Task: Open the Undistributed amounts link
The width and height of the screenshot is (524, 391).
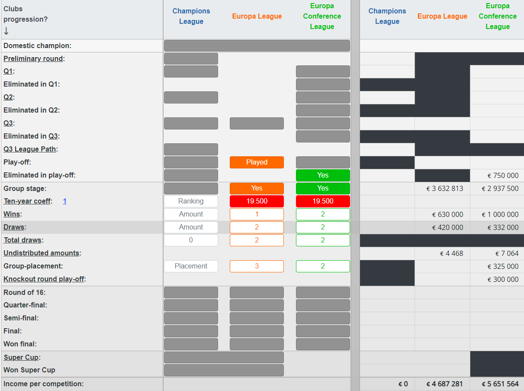Action: pos(42,253)
